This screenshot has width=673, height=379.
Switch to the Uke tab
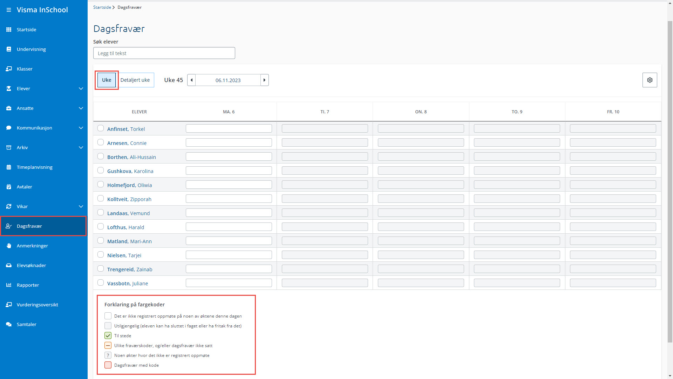[107, 80]
